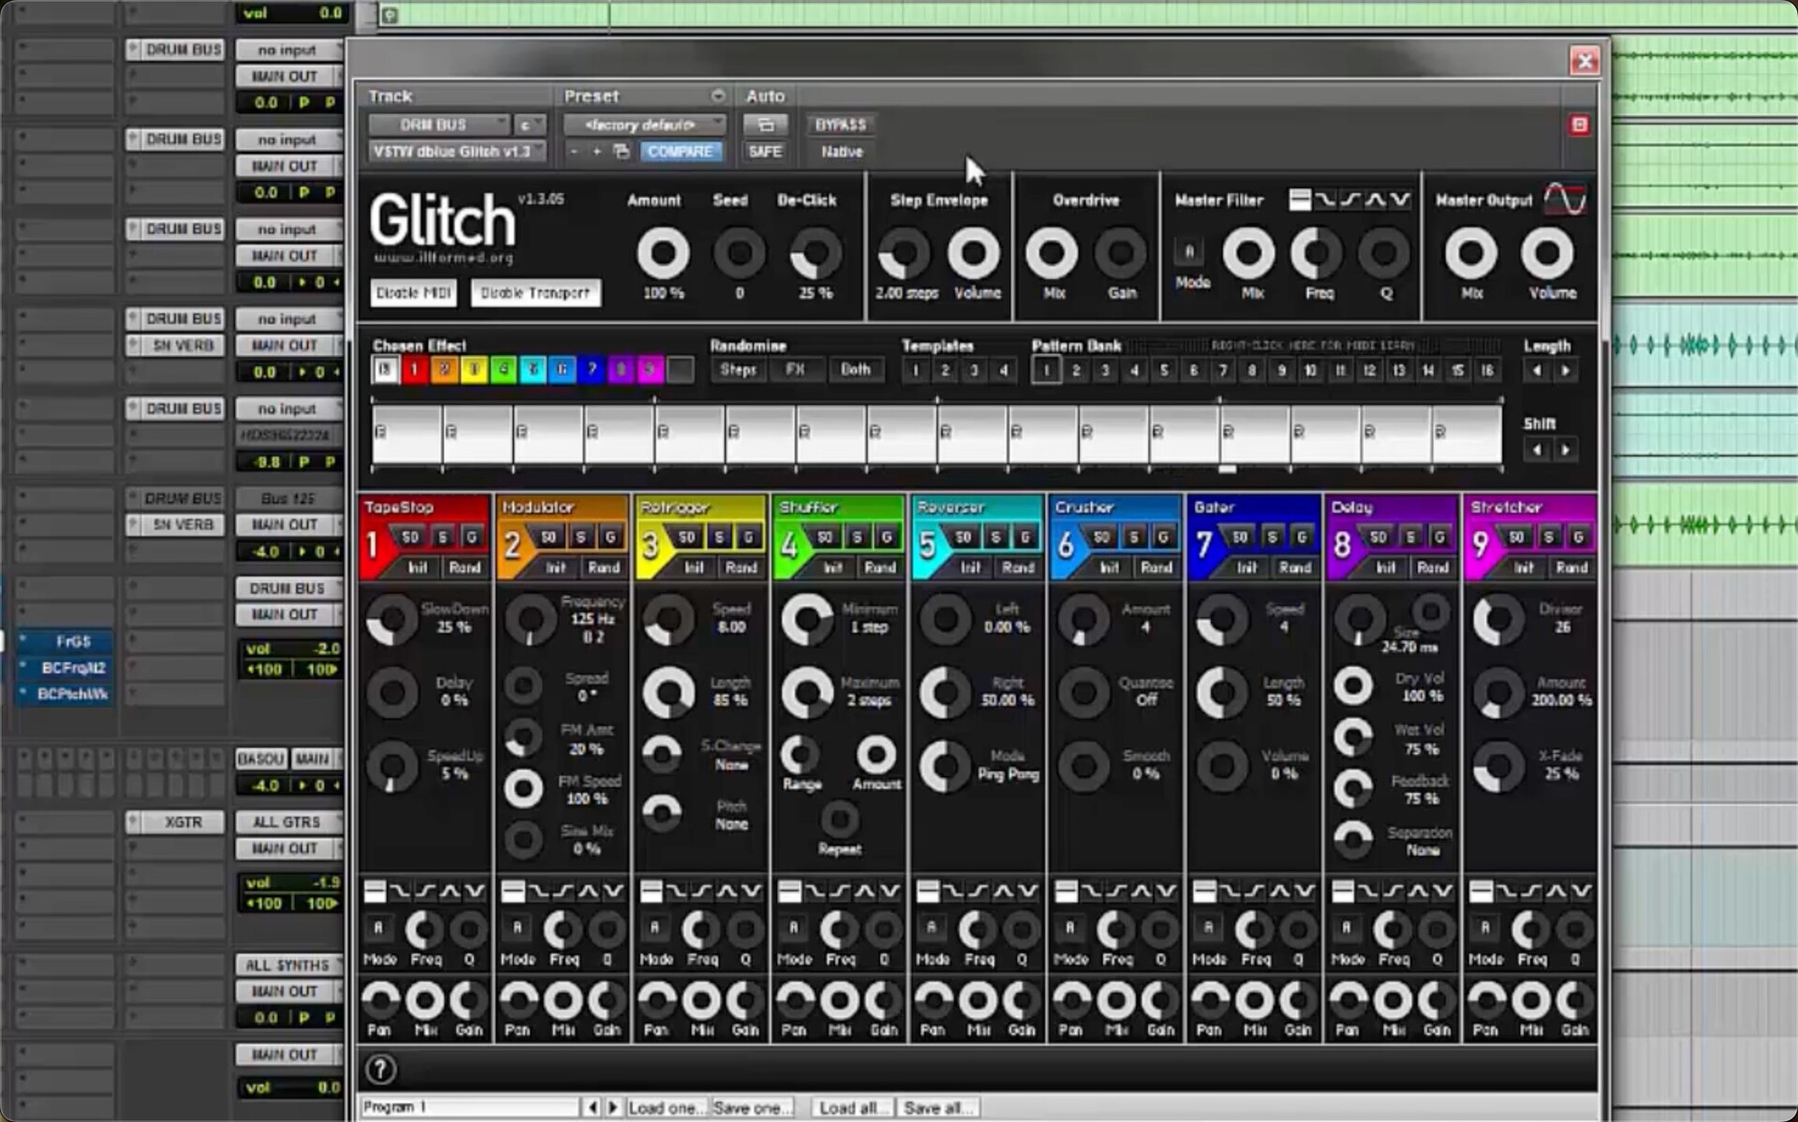This screenshot has width=1798, height=1122.
Task: Open the insert position c dropdown
Action: [529, 125]
